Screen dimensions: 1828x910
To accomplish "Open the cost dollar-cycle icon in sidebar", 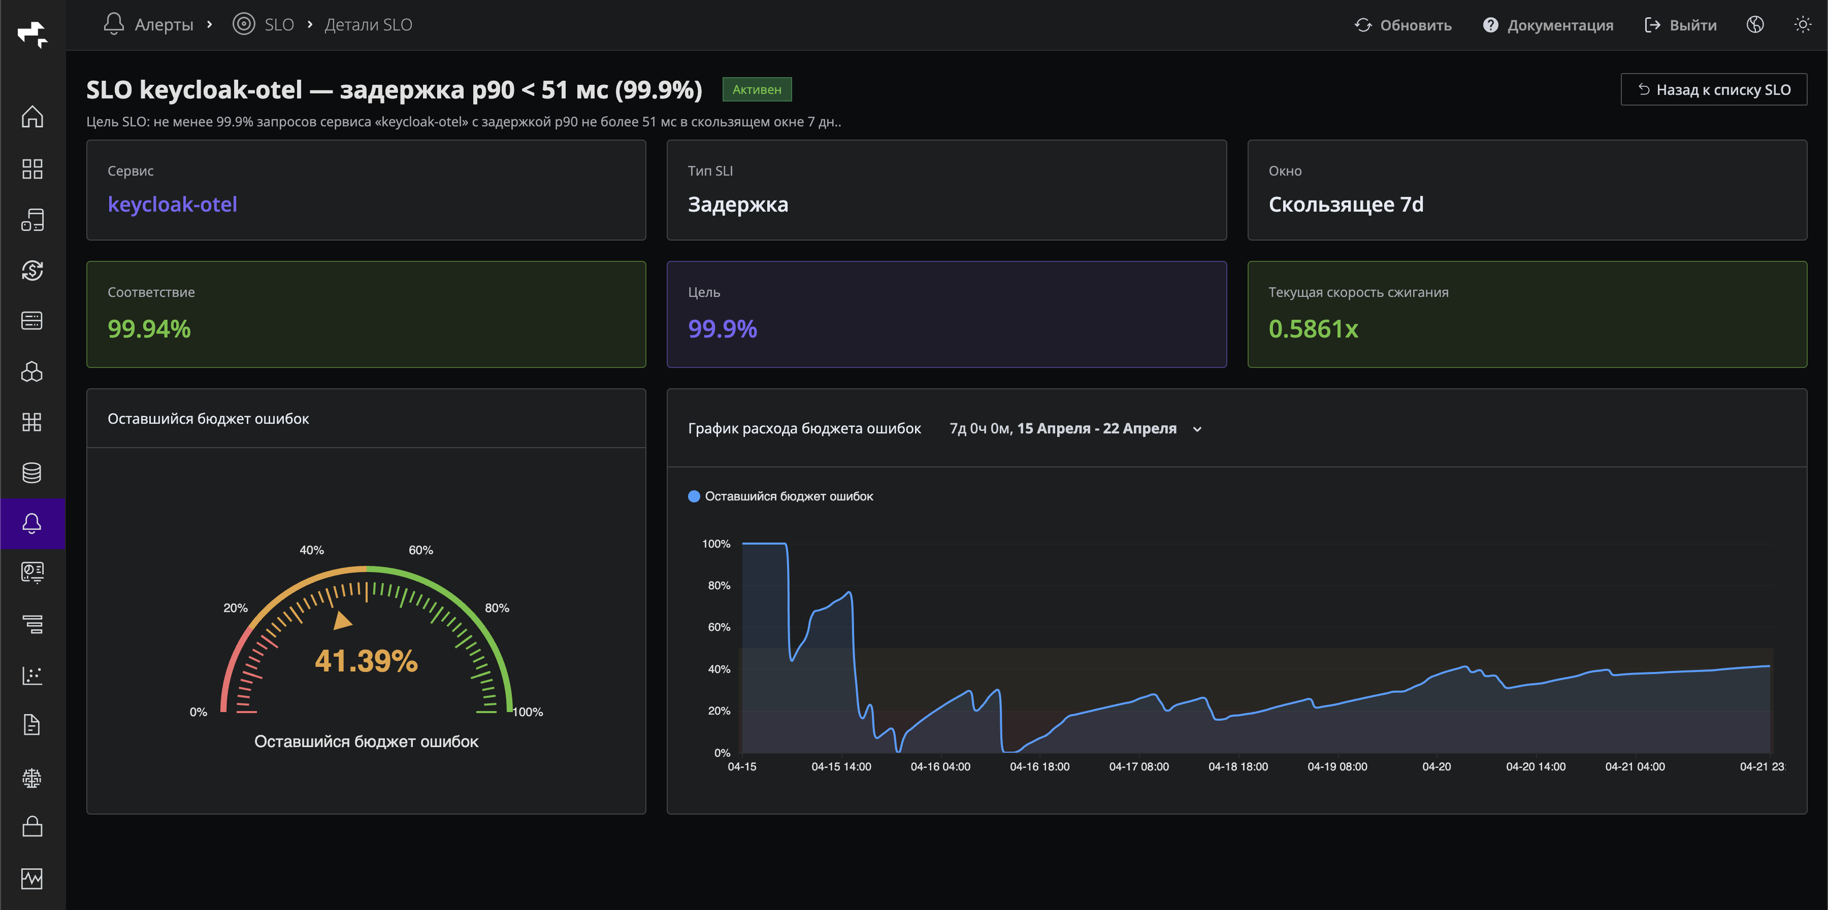I will (32, 270).
